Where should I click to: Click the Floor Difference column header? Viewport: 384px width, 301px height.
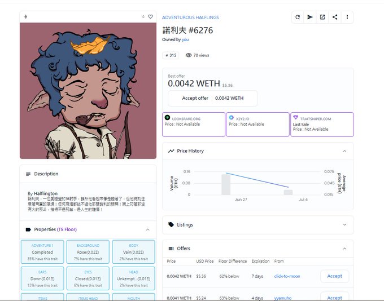click(233, 261)
